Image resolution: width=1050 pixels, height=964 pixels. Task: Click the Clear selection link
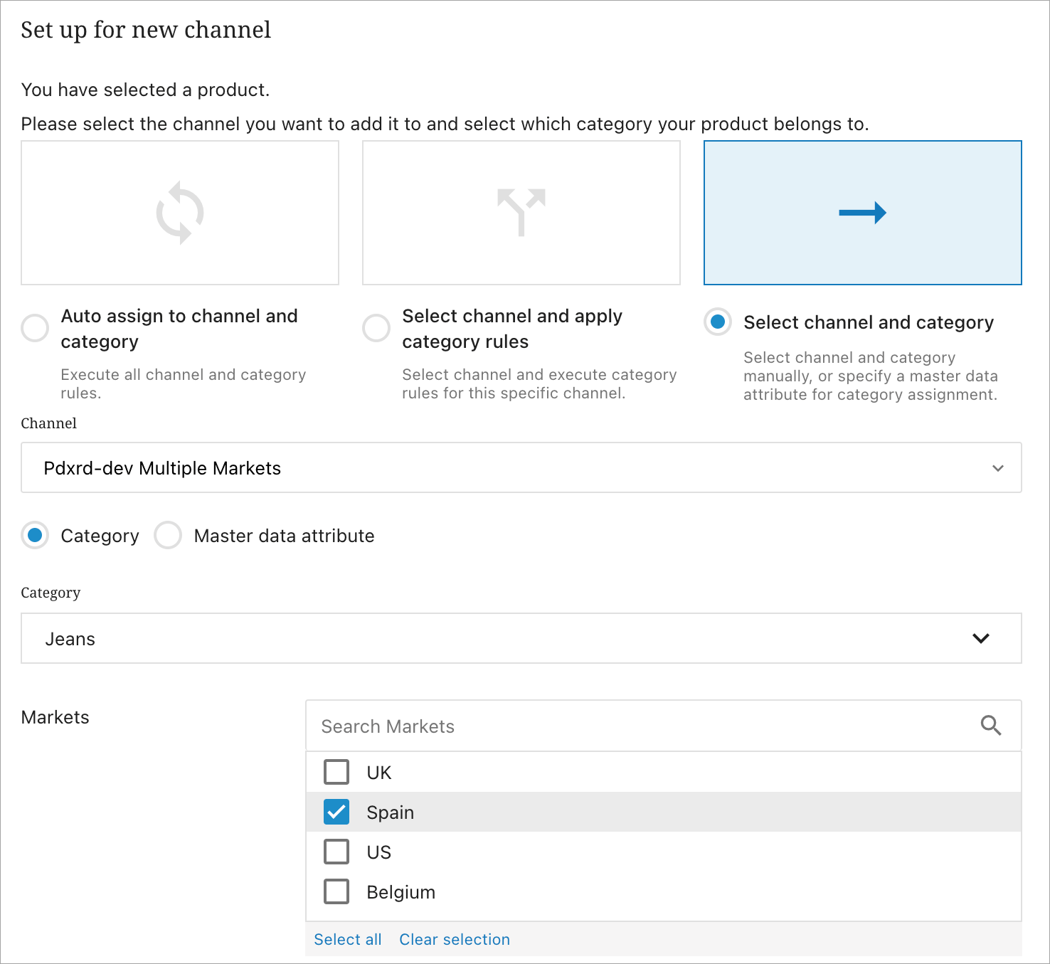coord(455,939)
